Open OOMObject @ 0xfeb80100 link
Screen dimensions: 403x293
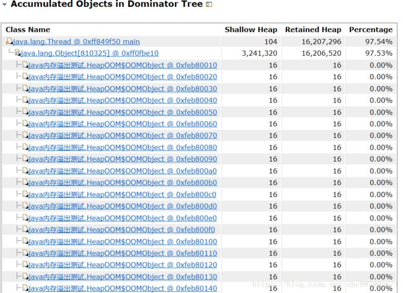point(123,242)
